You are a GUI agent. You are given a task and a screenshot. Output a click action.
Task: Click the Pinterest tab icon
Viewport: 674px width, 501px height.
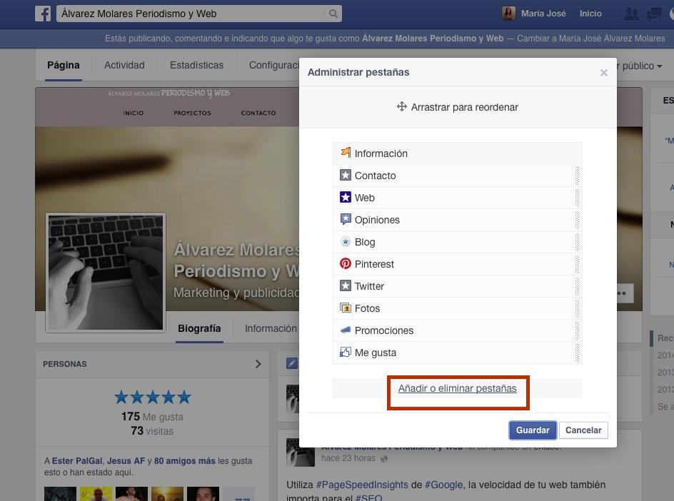[x=346, y=264]
